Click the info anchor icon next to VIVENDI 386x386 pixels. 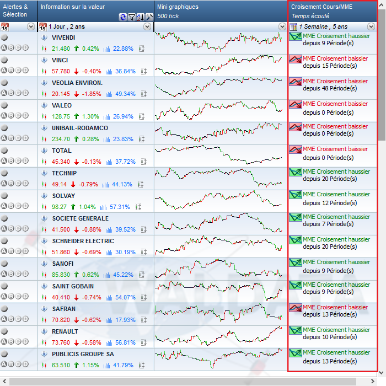point(44,37)
